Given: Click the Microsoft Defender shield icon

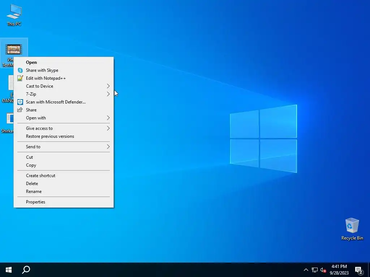Looking at the screenshot, I should 20,102.
